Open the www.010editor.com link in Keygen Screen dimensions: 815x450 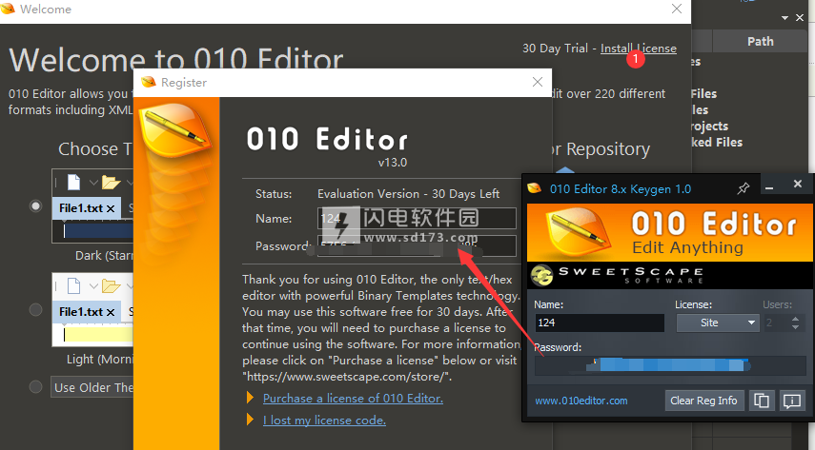click(x=581, y=401)
